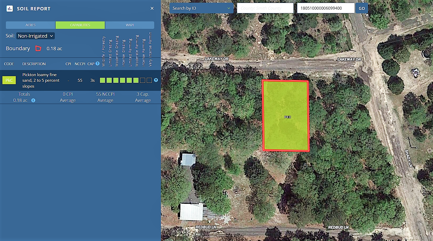
Task: Open the Search by ID dropdown
Action: (x=201, y=8)
